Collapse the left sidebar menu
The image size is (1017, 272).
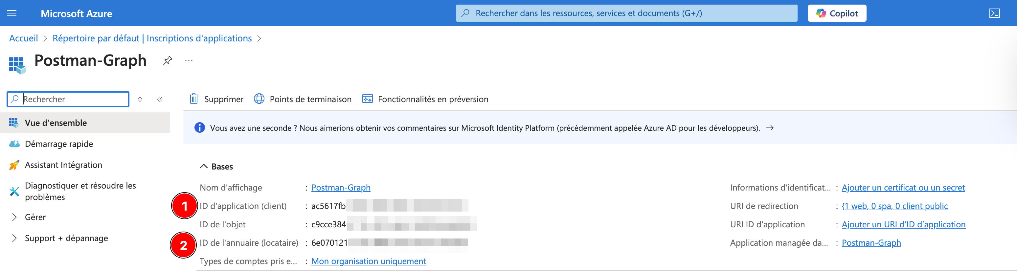coord(160,99)
